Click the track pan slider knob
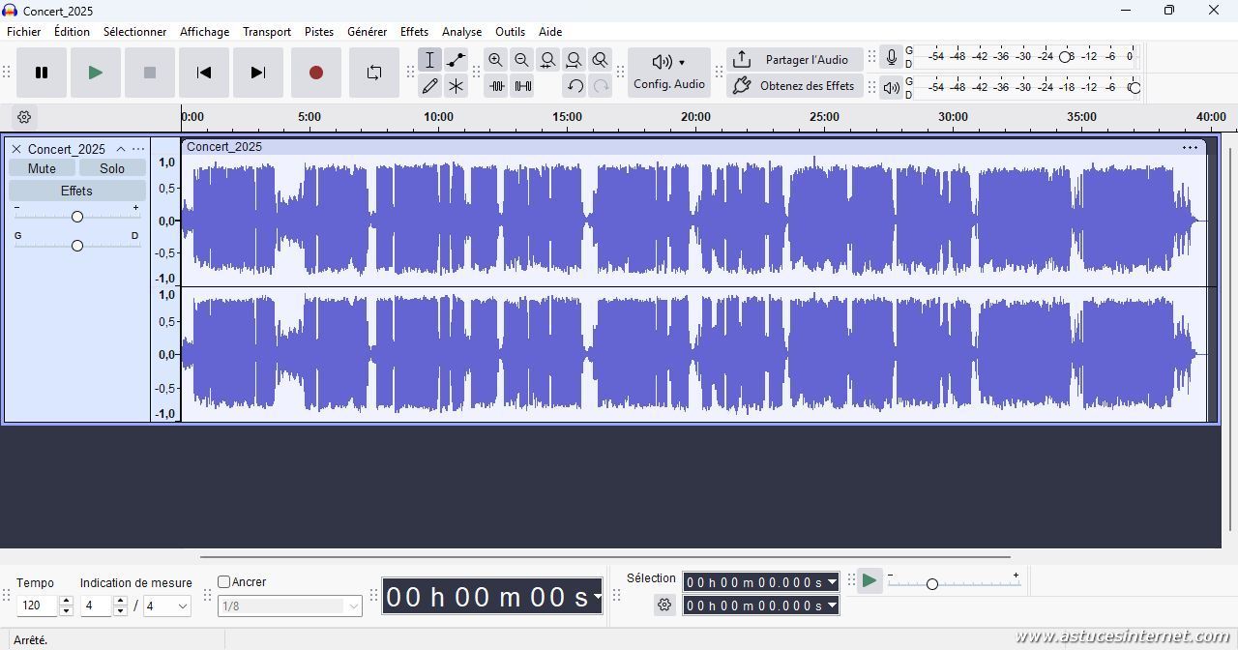 click(77, 246)
